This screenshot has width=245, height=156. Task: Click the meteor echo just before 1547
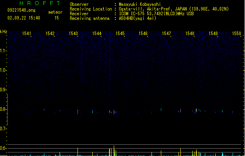tap(161, 110)
